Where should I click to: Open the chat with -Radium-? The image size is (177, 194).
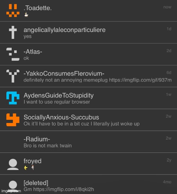(88, 142)
